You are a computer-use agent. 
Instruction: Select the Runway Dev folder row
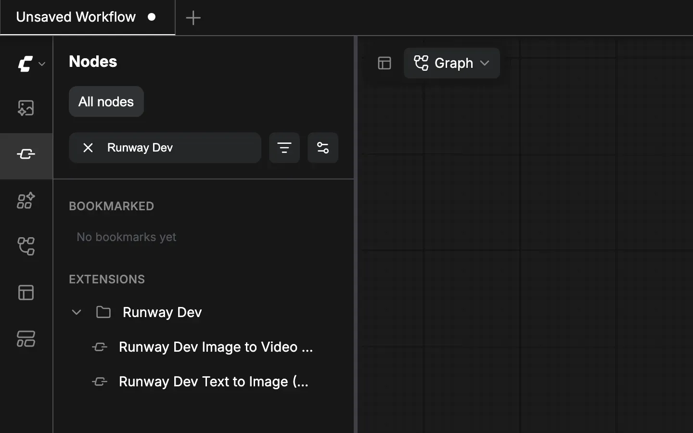click(204, 312)
